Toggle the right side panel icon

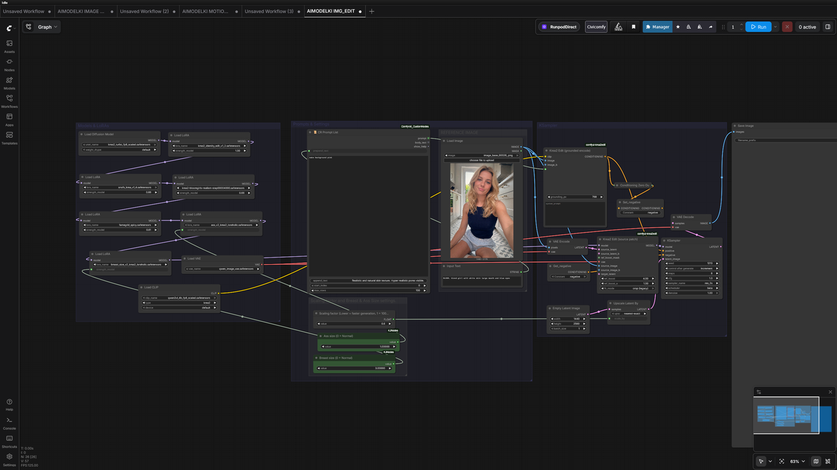coord(827,27)
